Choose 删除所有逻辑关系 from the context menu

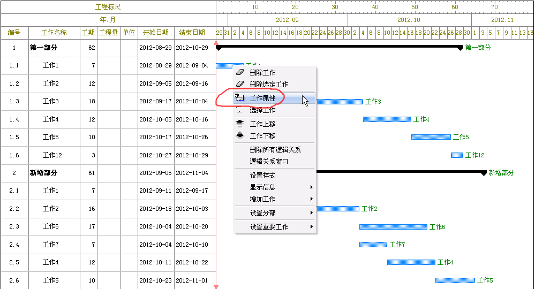coord(275,150)
